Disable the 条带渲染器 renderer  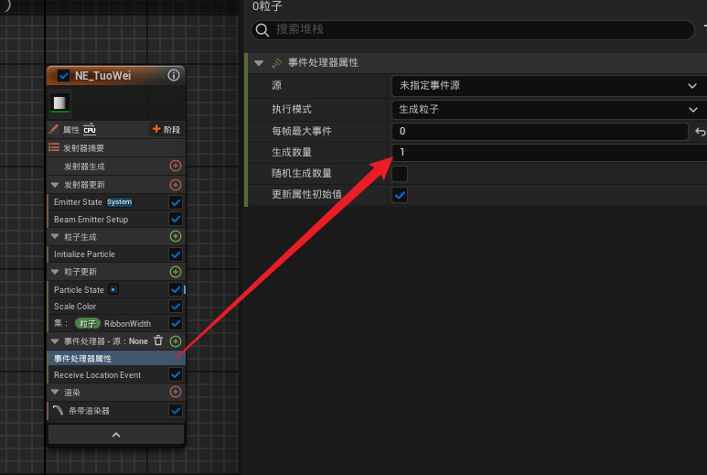(176, 411)
